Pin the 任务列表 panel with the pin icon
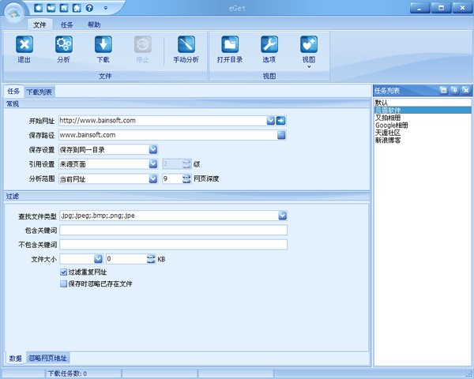The width and height of the screenshot is (474, 379). click(x=455, y=90)
